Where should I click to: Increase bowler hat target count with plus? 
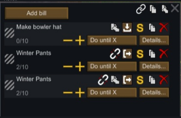pyautogui.click(x=80, y=40)
